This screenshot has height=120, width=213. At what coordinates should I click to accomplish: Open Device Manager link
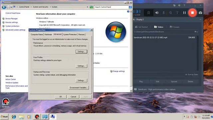click(11, 19)
